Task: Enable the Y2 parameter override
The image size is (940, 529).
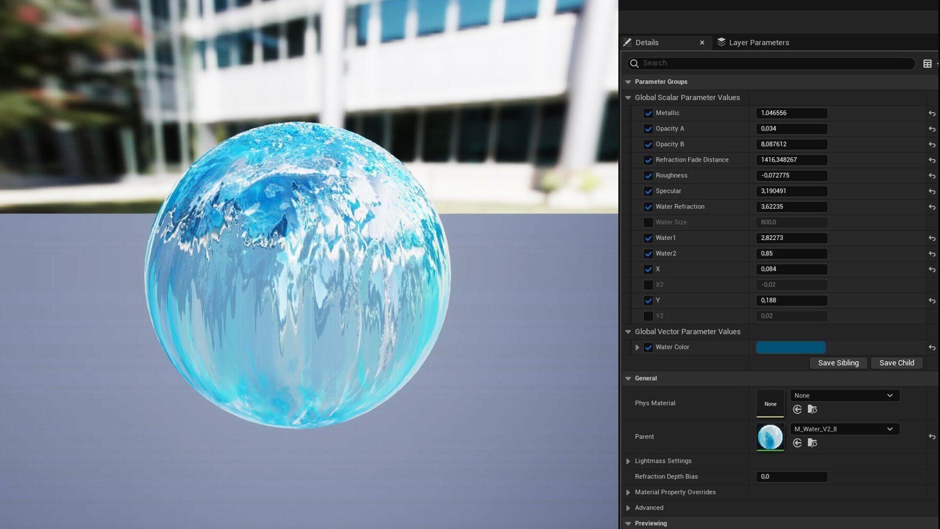Action: tap(648, 316)
